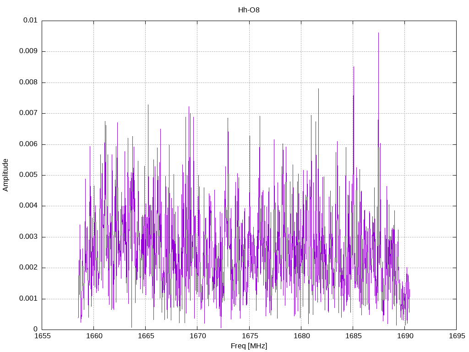Image resolution: width=469 pixels, height=352 pixels.
Task: Click x-axis tick label 1660
Action: 94,336
